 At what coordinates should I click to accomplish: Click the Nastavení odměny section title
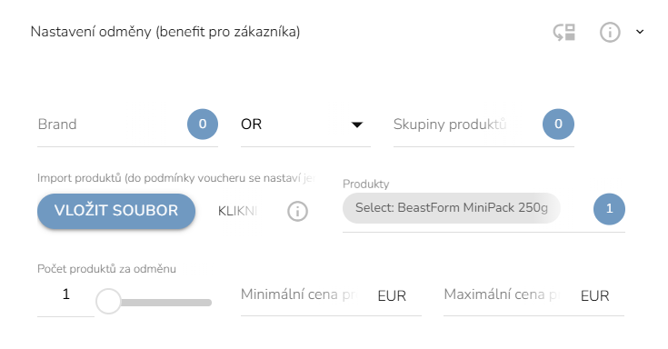point(165,32)
